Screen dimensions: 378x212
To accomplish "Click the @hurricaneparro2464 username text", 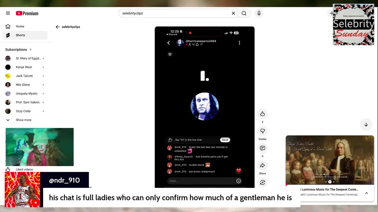I will tap(201, 41).
